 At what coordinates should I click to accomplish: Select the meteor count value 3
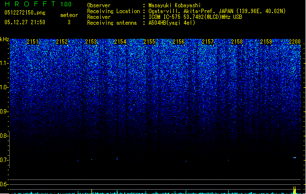[69, 22]
